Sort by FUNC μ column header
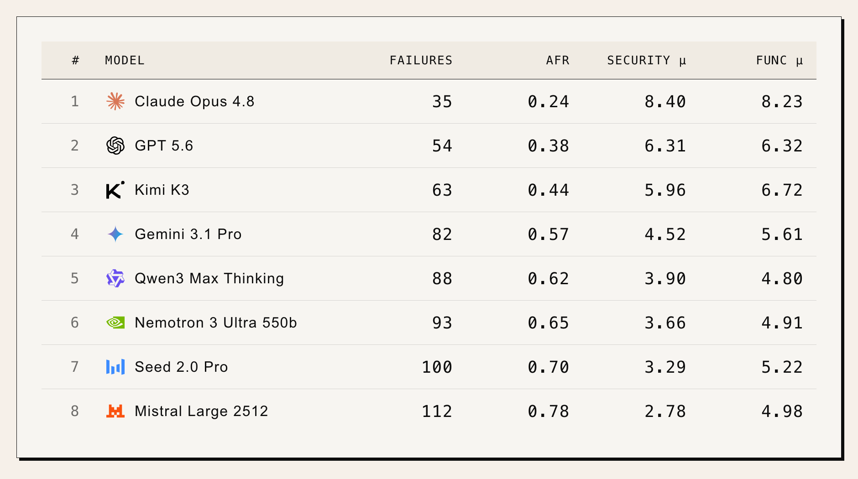This screenshot has width=858, height=479. coord(780,60)
